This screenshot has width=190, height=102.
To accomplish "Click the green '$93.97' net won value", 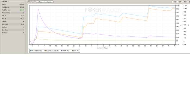I will [x=22, y=10].
